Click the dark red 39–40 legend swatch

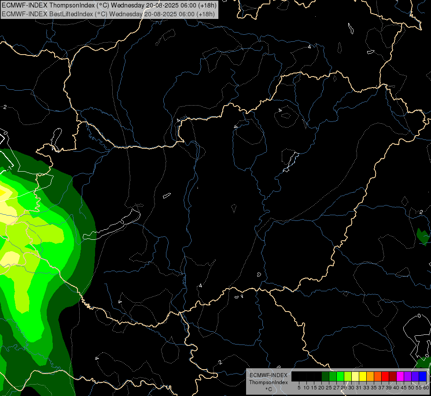393,376
